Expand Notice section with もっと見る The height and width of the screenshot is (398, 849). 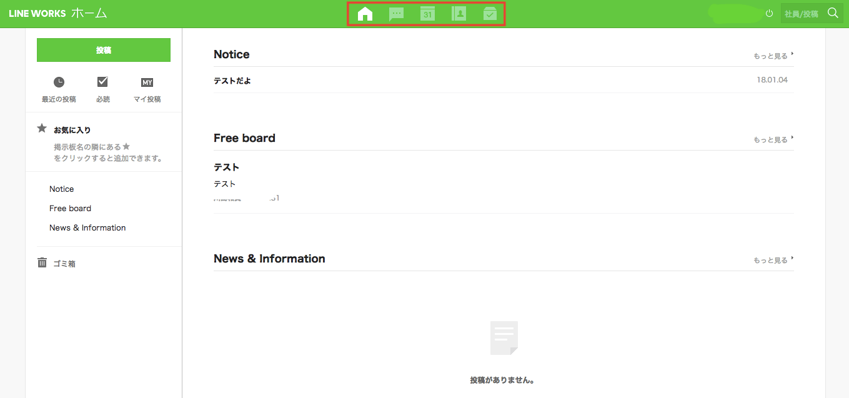(772, 56)
